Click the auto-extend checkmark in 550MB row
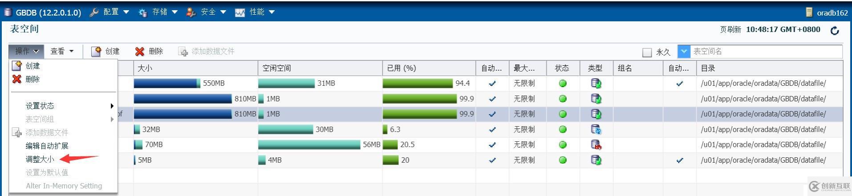This screenshot has height=196, width=852. tap(492, 83)
